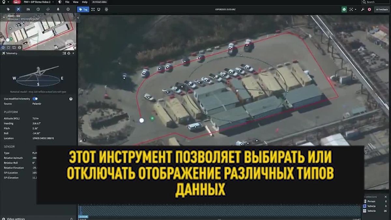Screen dimensions: 391x220
Task: Click the grid layout icon in video toolbar
Action: (106, 9)
